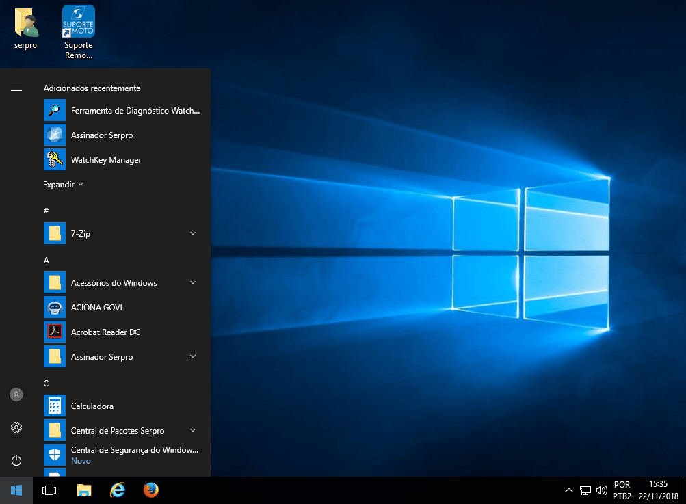Click Expandir to show more recent apps
The width and height of the screenshot is (686, 504).
[63, 185]
